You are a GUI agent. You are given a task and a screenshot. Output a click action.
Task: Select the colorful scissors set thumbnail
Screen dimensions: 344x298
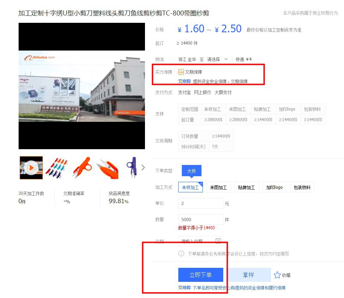(x=57, y=168)
